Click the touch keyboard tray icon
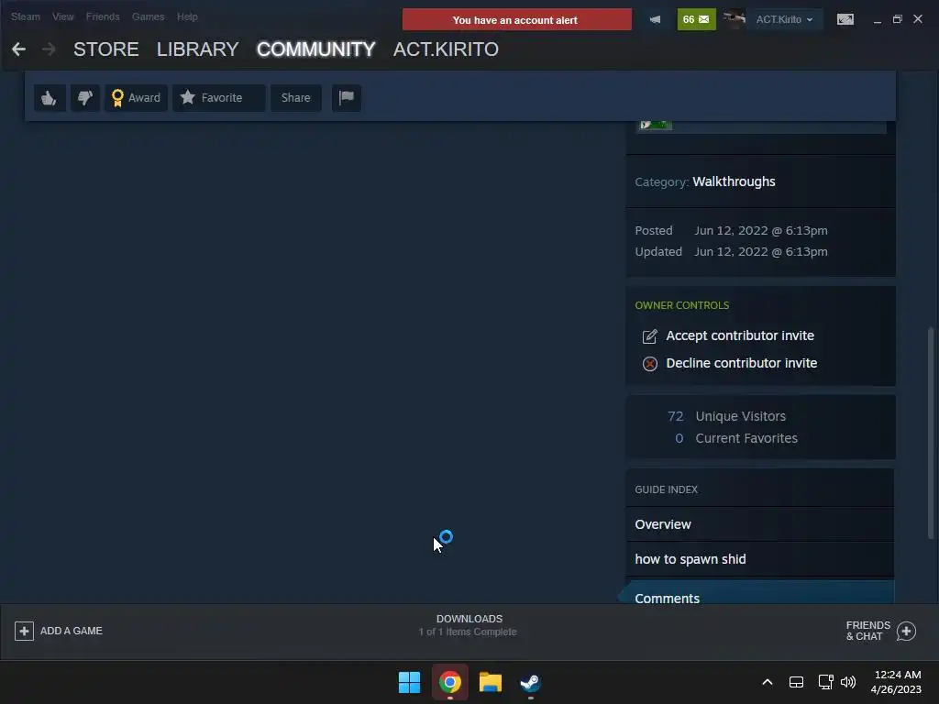 click(797, 682)
